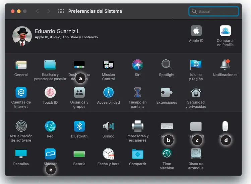
Task: Open Fecha y hora settings
Action: pyautogui.click(x=108, y=154)
